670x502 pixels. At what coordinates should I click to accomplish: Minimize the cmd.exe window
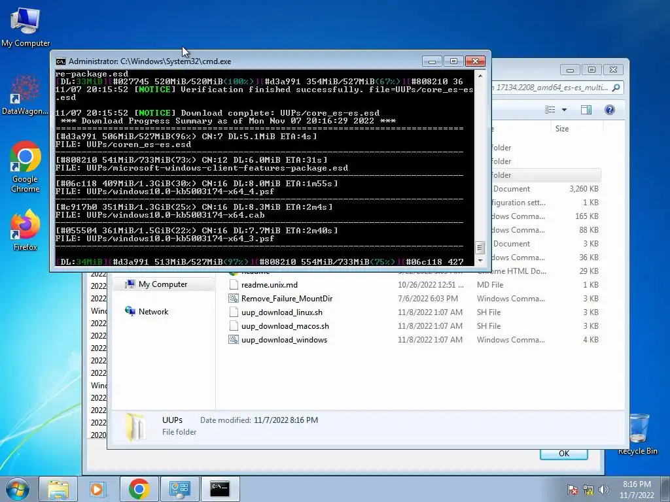click(432, 61)
